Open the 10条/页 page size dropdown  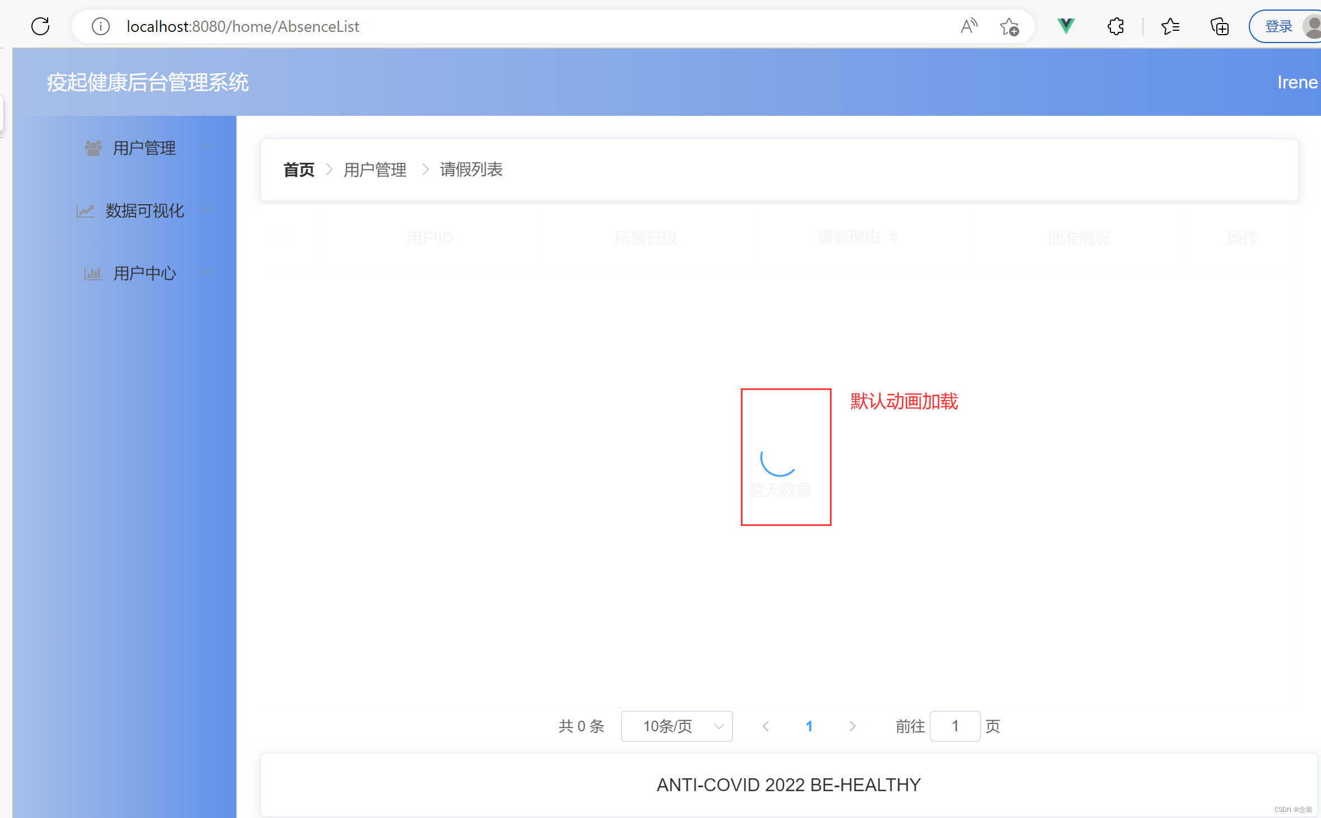(x=676, y=726)
